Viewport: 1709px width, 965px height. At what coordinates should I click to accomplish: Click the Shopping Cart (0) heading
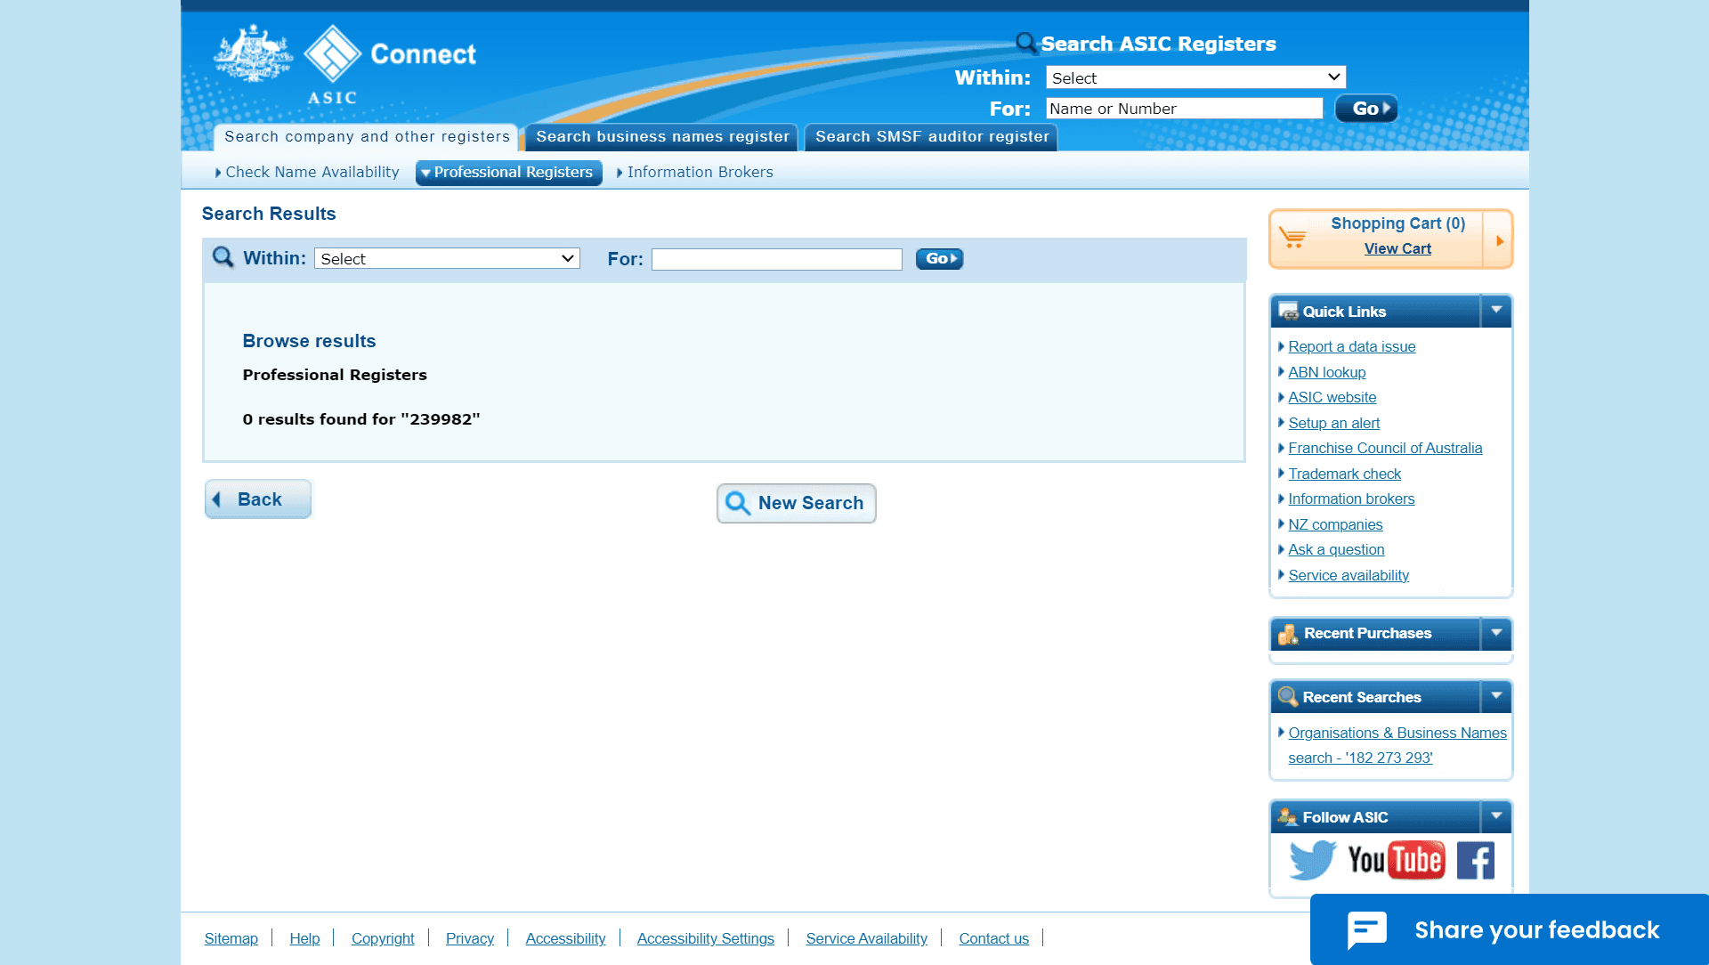1397,224
